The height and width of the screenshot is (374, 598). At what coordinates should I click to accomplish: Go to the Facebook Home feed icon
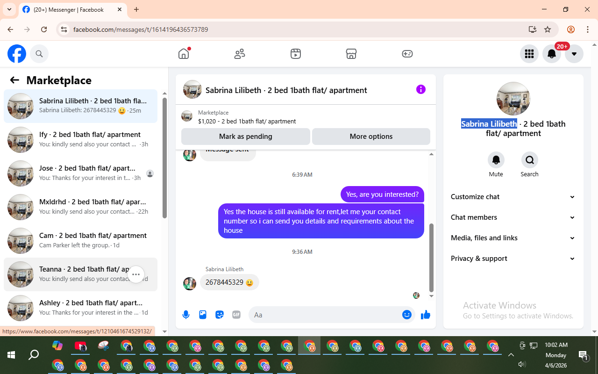pos(184,54)
